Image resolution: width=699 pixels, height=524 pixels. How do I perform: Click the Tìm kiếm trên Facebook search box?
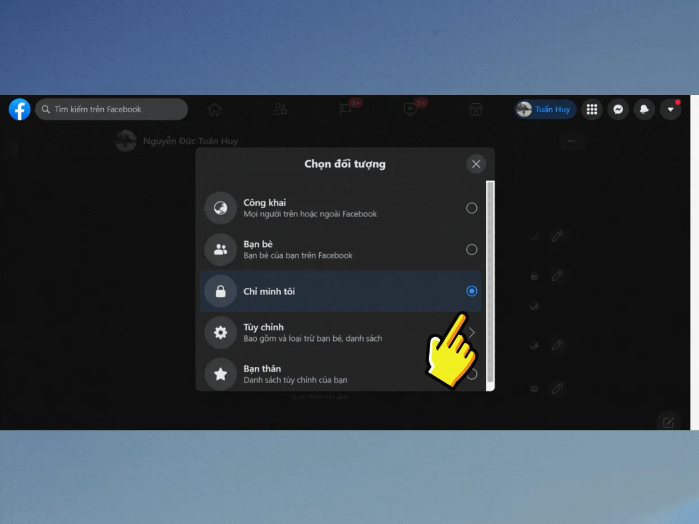pos(111,109)
